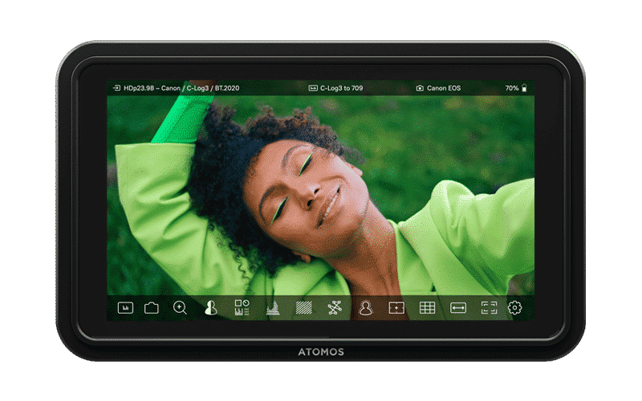
Task: Tap the live video preview image
Action: click(x=321, y=192)
